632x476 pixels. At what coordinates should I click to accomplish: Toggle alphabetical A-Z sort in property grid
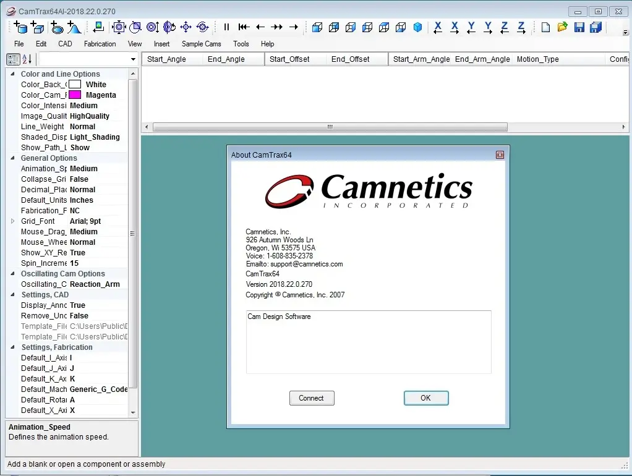pyautogui.click(x=27, y=59)
